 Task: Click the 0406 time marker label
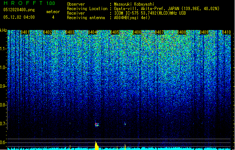pyautogui.click(x=137, y=32)
